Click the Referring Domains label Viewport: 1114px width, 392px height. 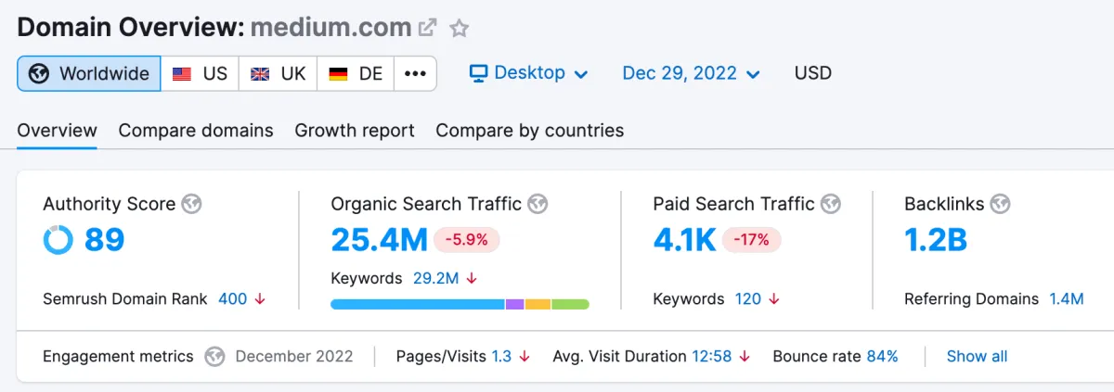(972, 299)
